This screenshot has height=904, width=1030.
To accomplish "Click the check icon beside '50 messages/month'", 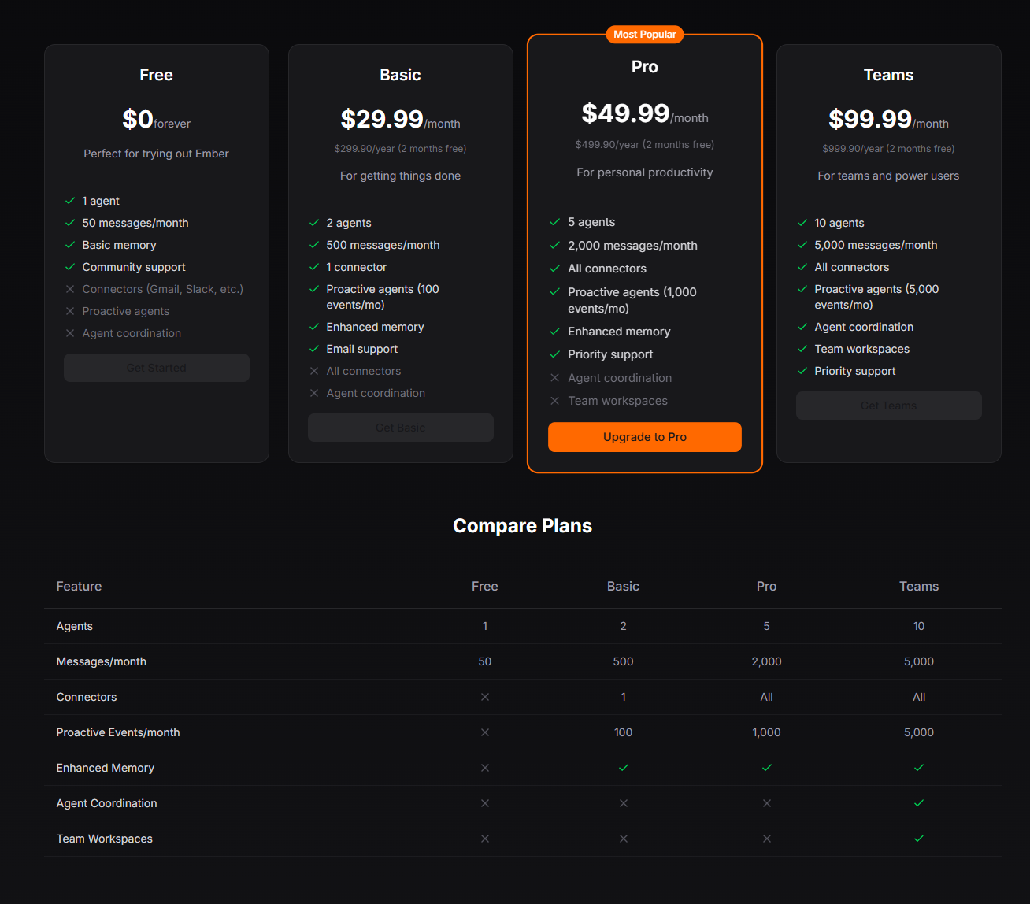I will (x=70, y=223).
